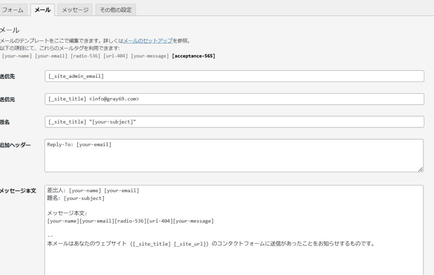Select the bold [acceptance-565] mail tag

click(x=194, y=56)
